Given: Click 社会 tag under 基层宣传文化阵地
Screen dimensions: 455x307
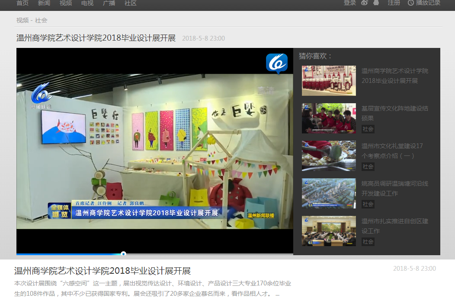Looking at the screenshot, I should 368,129.
